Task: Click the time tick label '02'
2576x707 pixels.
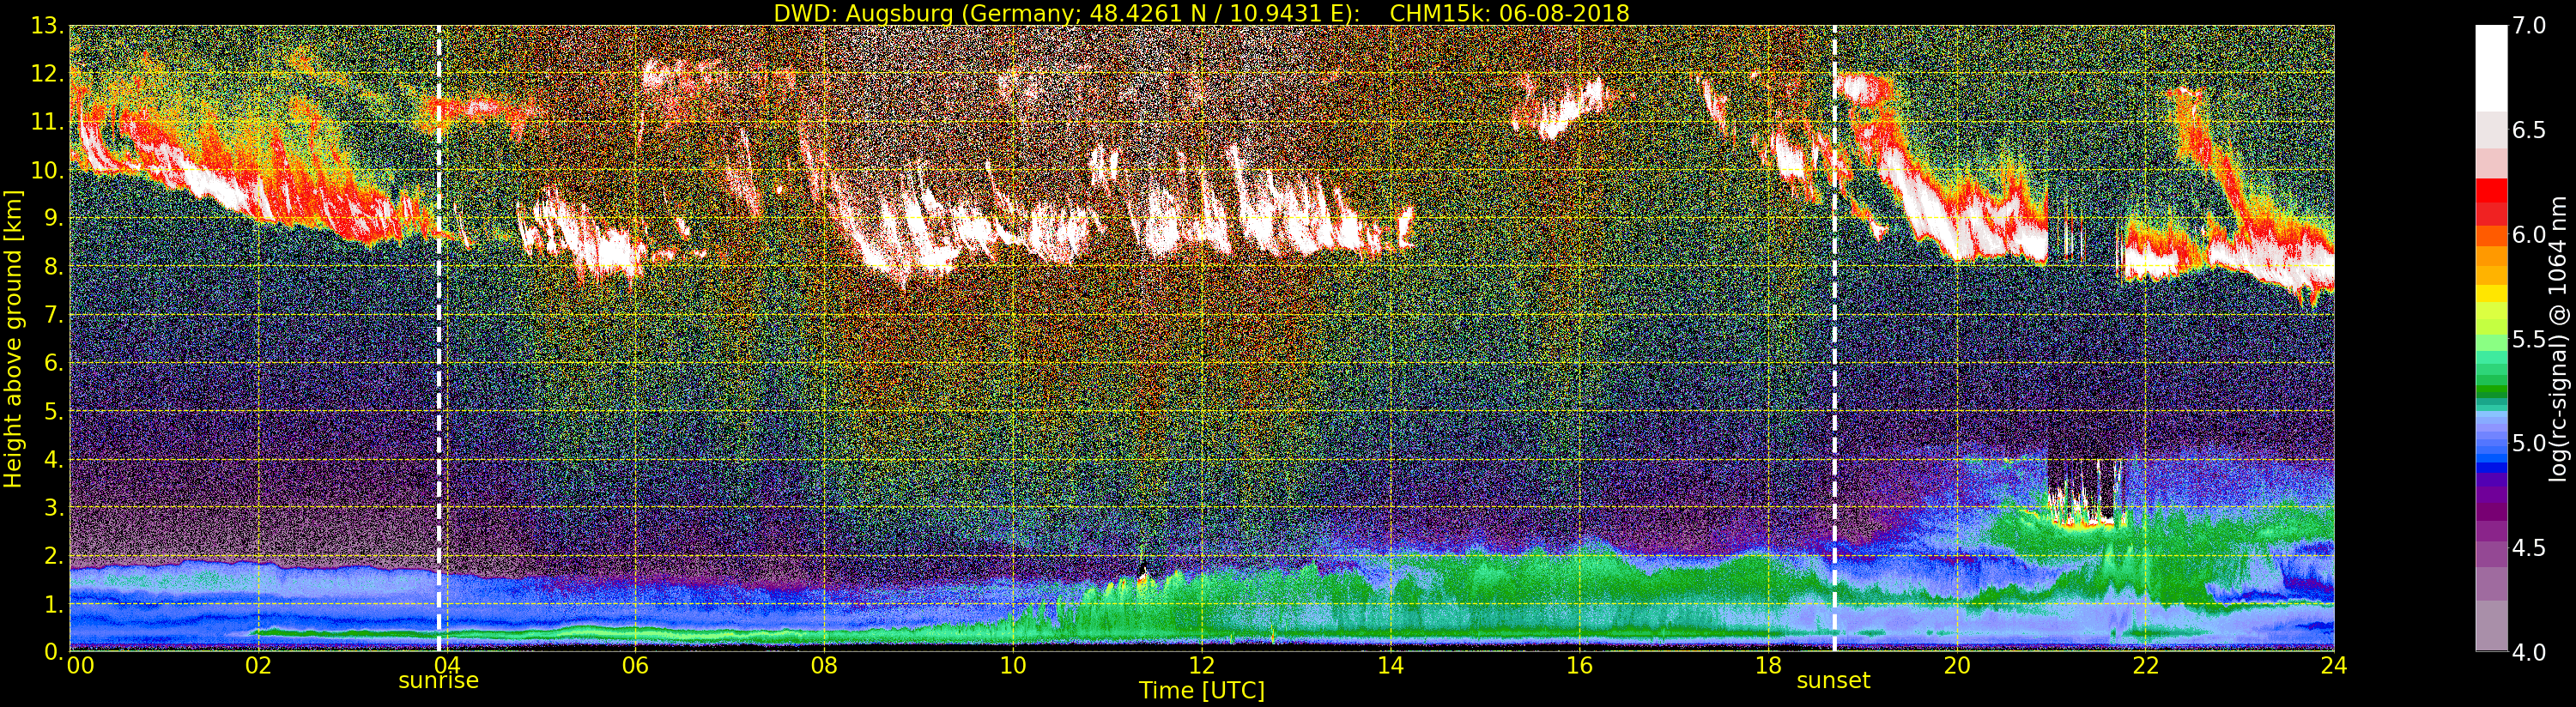Action: 258,665
